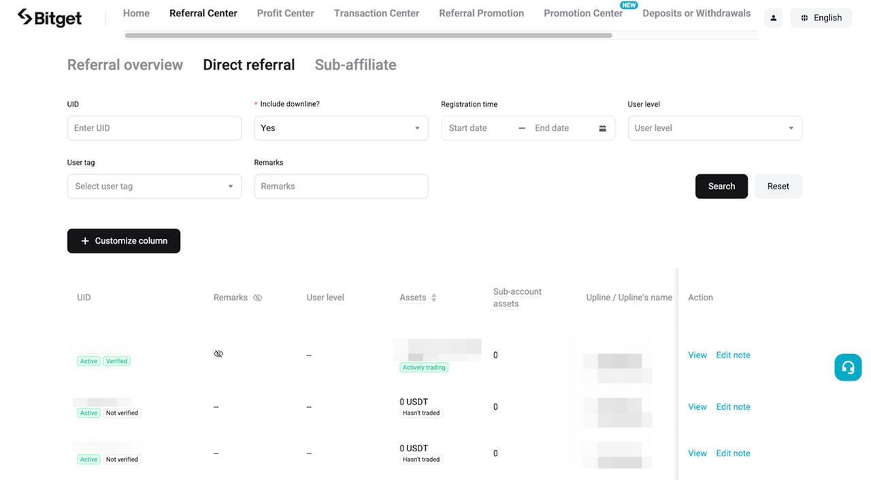Click the Reset button
871x480 pixels.
[x=778, y=187]
